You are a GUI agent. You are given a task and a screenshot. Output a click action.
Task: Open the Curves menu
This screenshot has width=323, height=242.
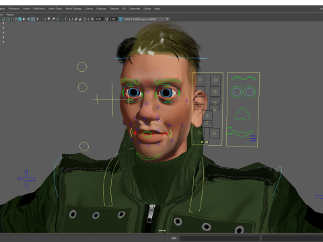click(x=89, y=9)
